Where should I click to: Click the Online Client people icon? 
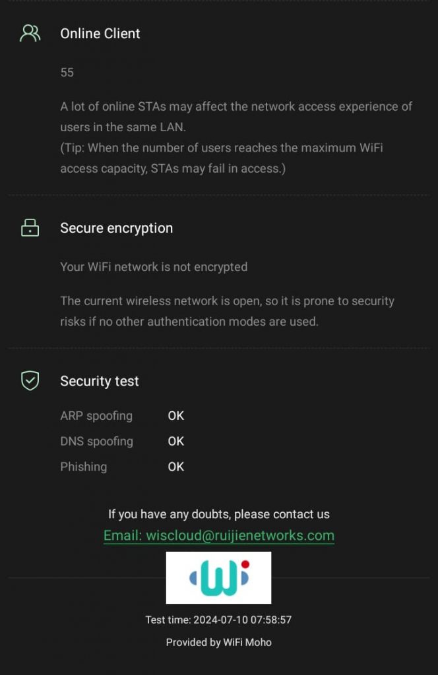tap(30, 34)
